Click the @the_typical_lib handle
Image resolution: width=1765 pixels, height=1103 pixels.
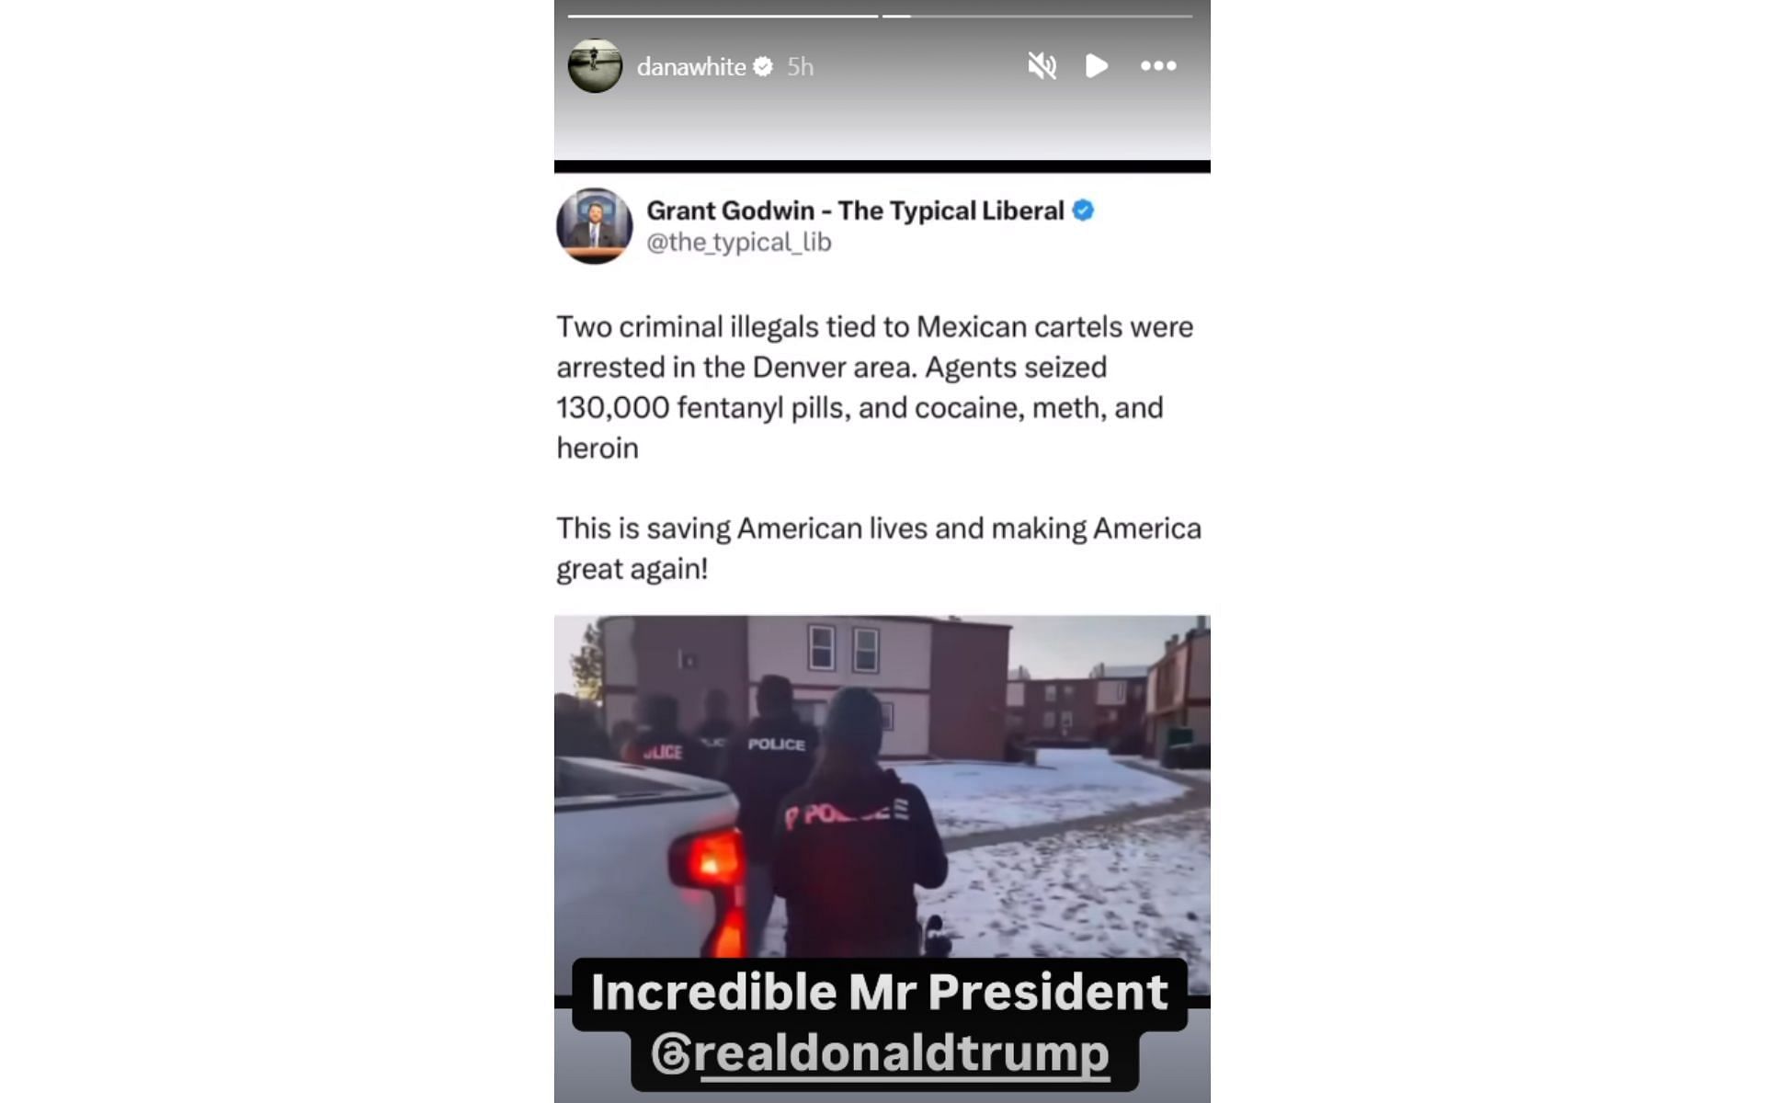[739, 243]
